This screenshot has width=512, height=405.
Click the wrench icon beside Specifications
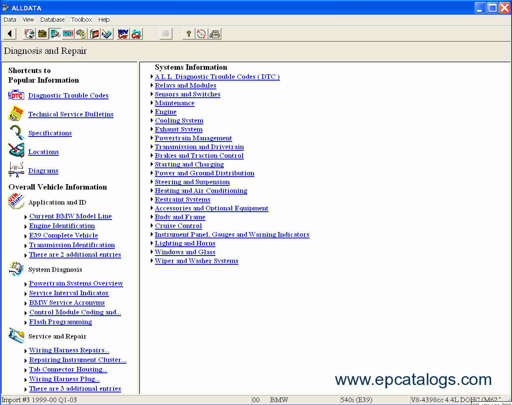pyautogui.click(x=16, y=133)
